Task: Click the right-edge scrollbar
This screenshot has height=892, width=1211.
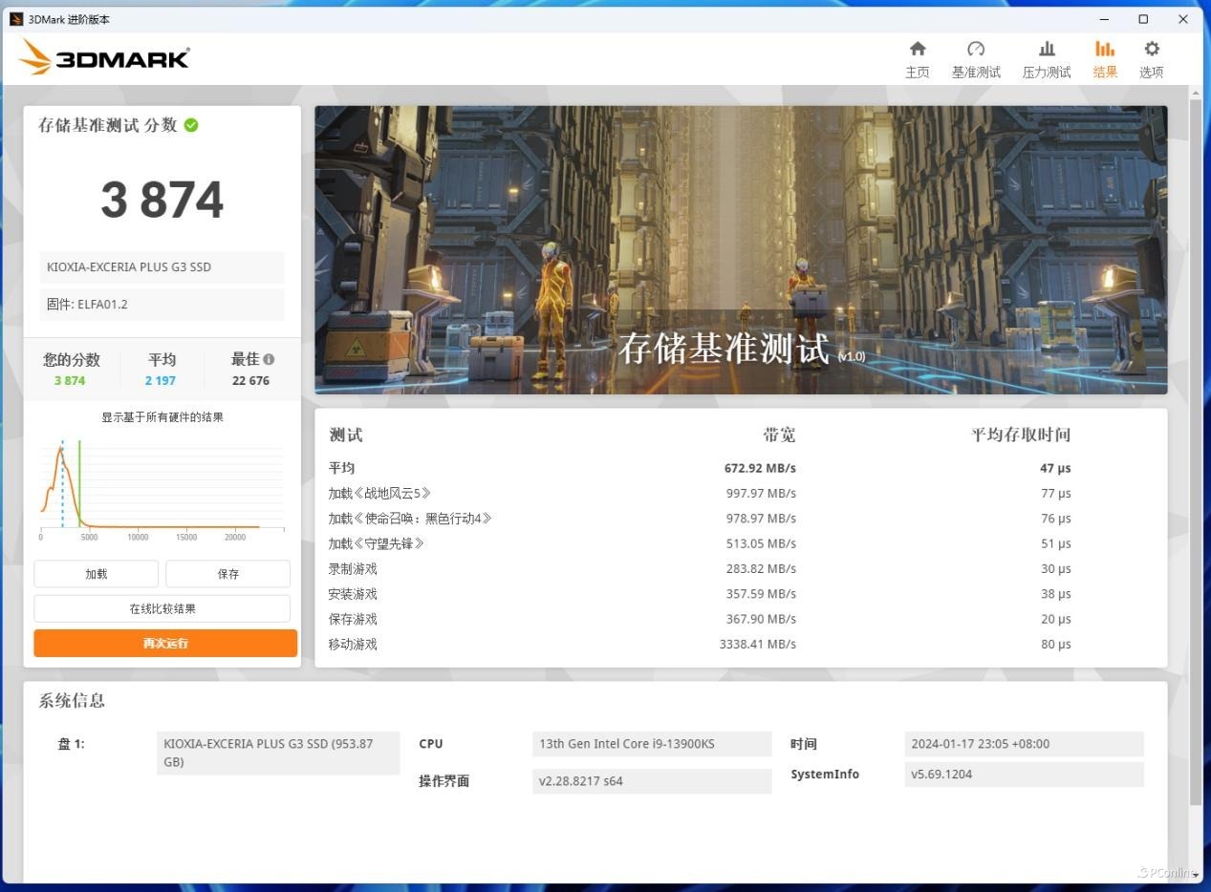Action: point(1196,382)
